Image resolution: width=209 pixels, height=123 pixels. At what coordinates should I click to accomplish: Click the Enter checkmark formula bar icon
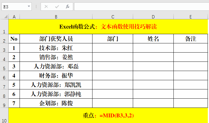(57, 7)
